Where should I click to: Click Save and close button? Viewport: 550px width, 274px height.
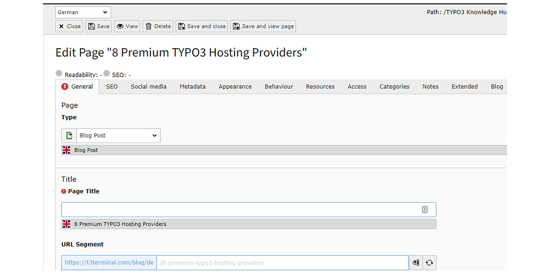(x=202, y=26)
